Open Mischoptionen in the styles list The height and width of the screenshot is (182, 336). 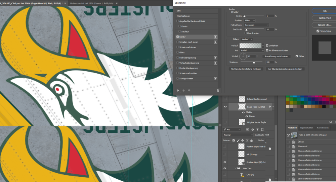pyautogui.click(x=197, y=16)
